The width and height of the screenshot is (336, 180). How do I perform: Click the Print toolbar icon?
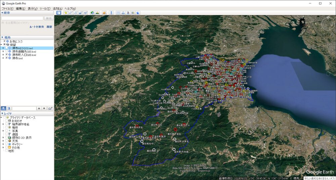point(123,13)
